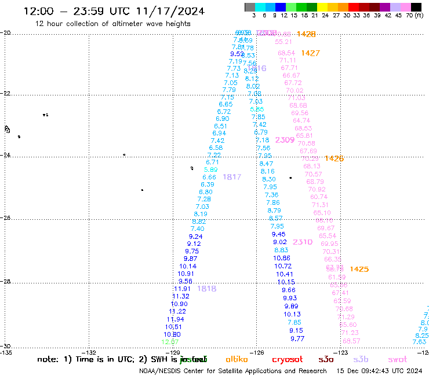Image resolution: width=429 pixels, height=376 pixels.
Task: Click the subtitle '12 hour collection of altimeter wave heights'
Action: pos(112,24)
